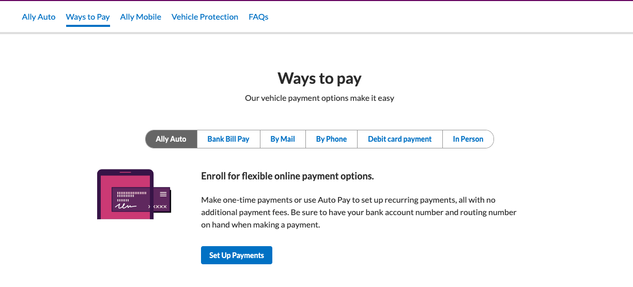This screenshot has height=287, width=633.
Task: Switch to the In Person tab
Action: [x=468, y=139]
